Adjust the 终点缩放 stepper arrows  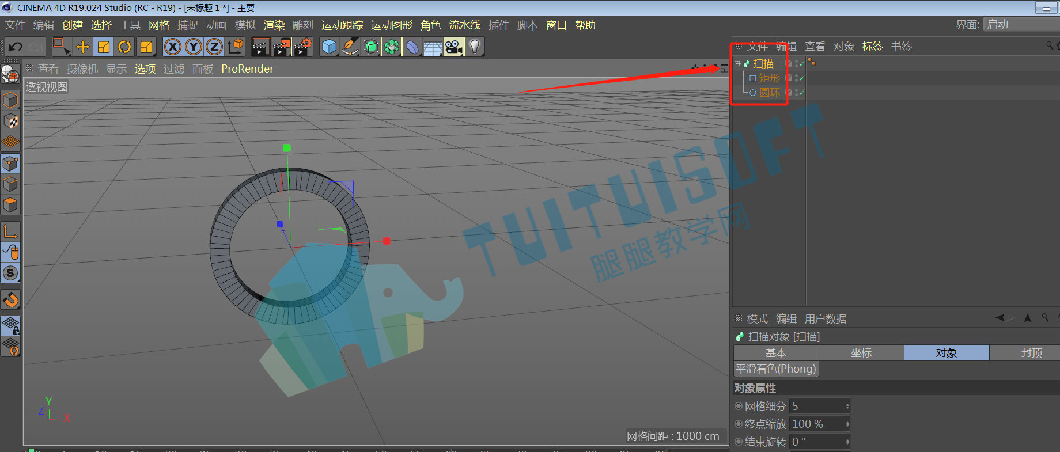coord(847,424)
